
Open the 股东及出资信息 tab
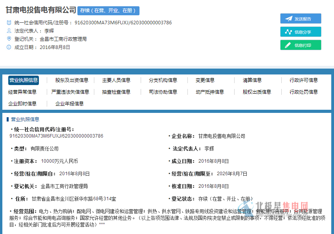click(72, 80)
